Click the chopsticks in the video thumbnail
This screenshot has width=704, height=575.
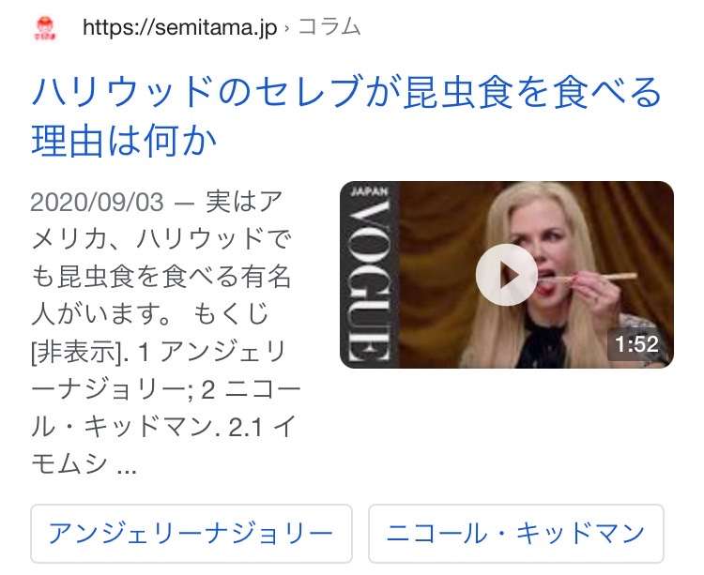pyautogui.click(x=592, y=279)
